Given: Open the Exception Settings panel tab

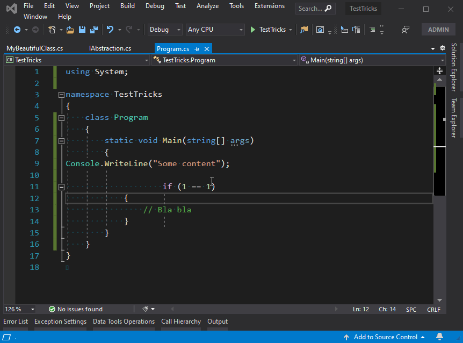Looking at the screenshot, I should tap(60, 321).
